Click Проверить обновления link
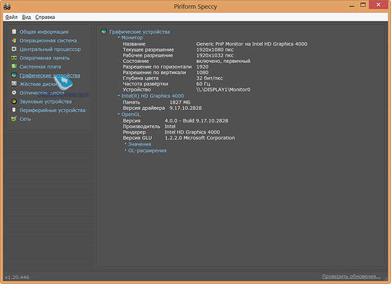Screen dimensions: 391x284 point(351,276)
